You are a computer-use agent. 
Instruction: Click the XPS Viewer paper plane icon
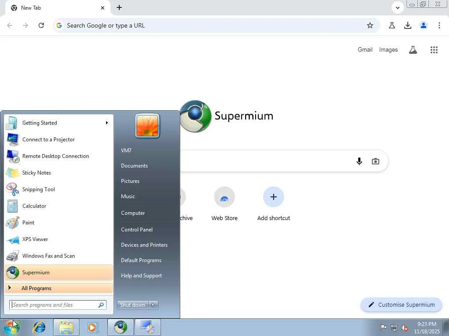(x=13, y=239)
